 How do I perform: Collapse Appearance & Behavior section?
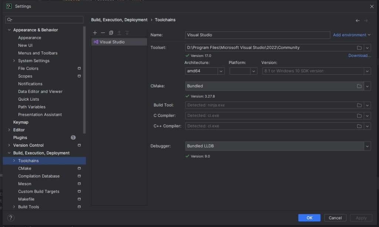click(x=9, y=30)
